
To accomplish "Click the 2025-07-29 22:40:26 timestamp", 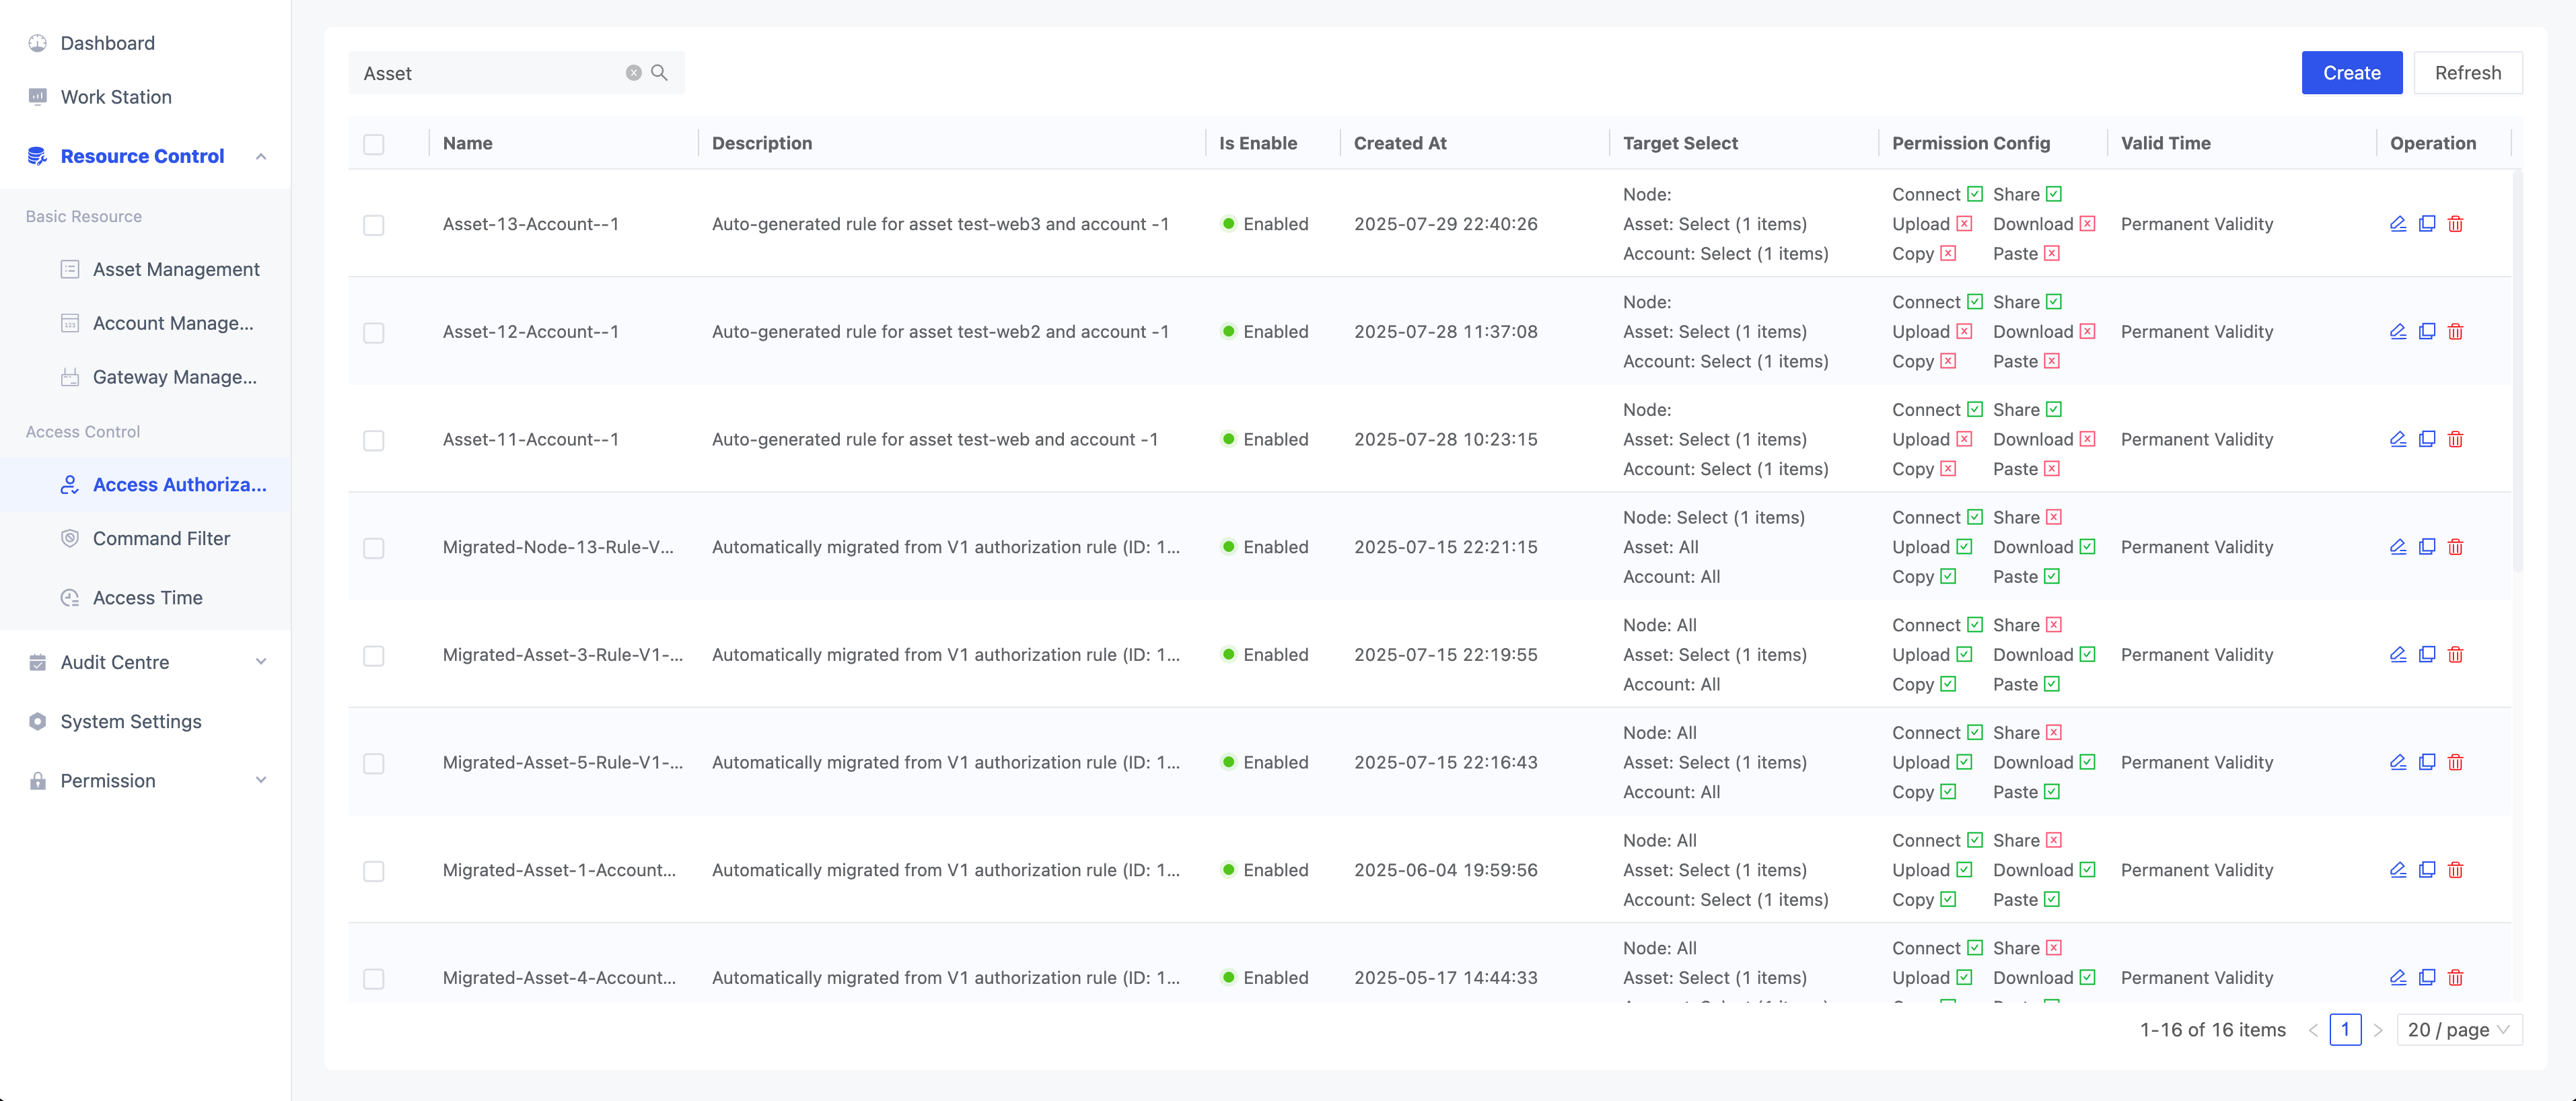I will tap(1446, 224).
